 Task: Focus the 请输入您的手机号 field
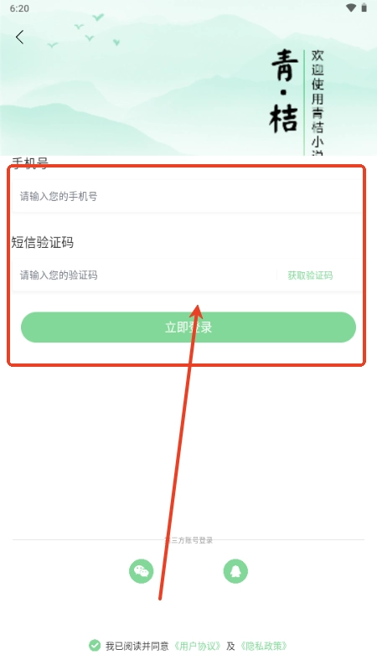tap(187, 196)
